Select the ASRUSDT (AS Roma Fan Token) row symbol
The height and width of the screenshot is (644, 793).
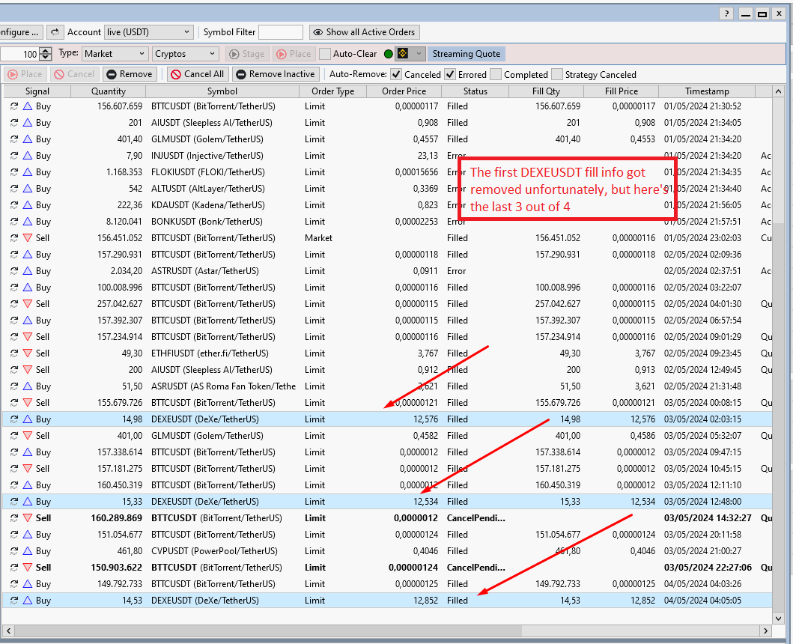tap(223, 386)
